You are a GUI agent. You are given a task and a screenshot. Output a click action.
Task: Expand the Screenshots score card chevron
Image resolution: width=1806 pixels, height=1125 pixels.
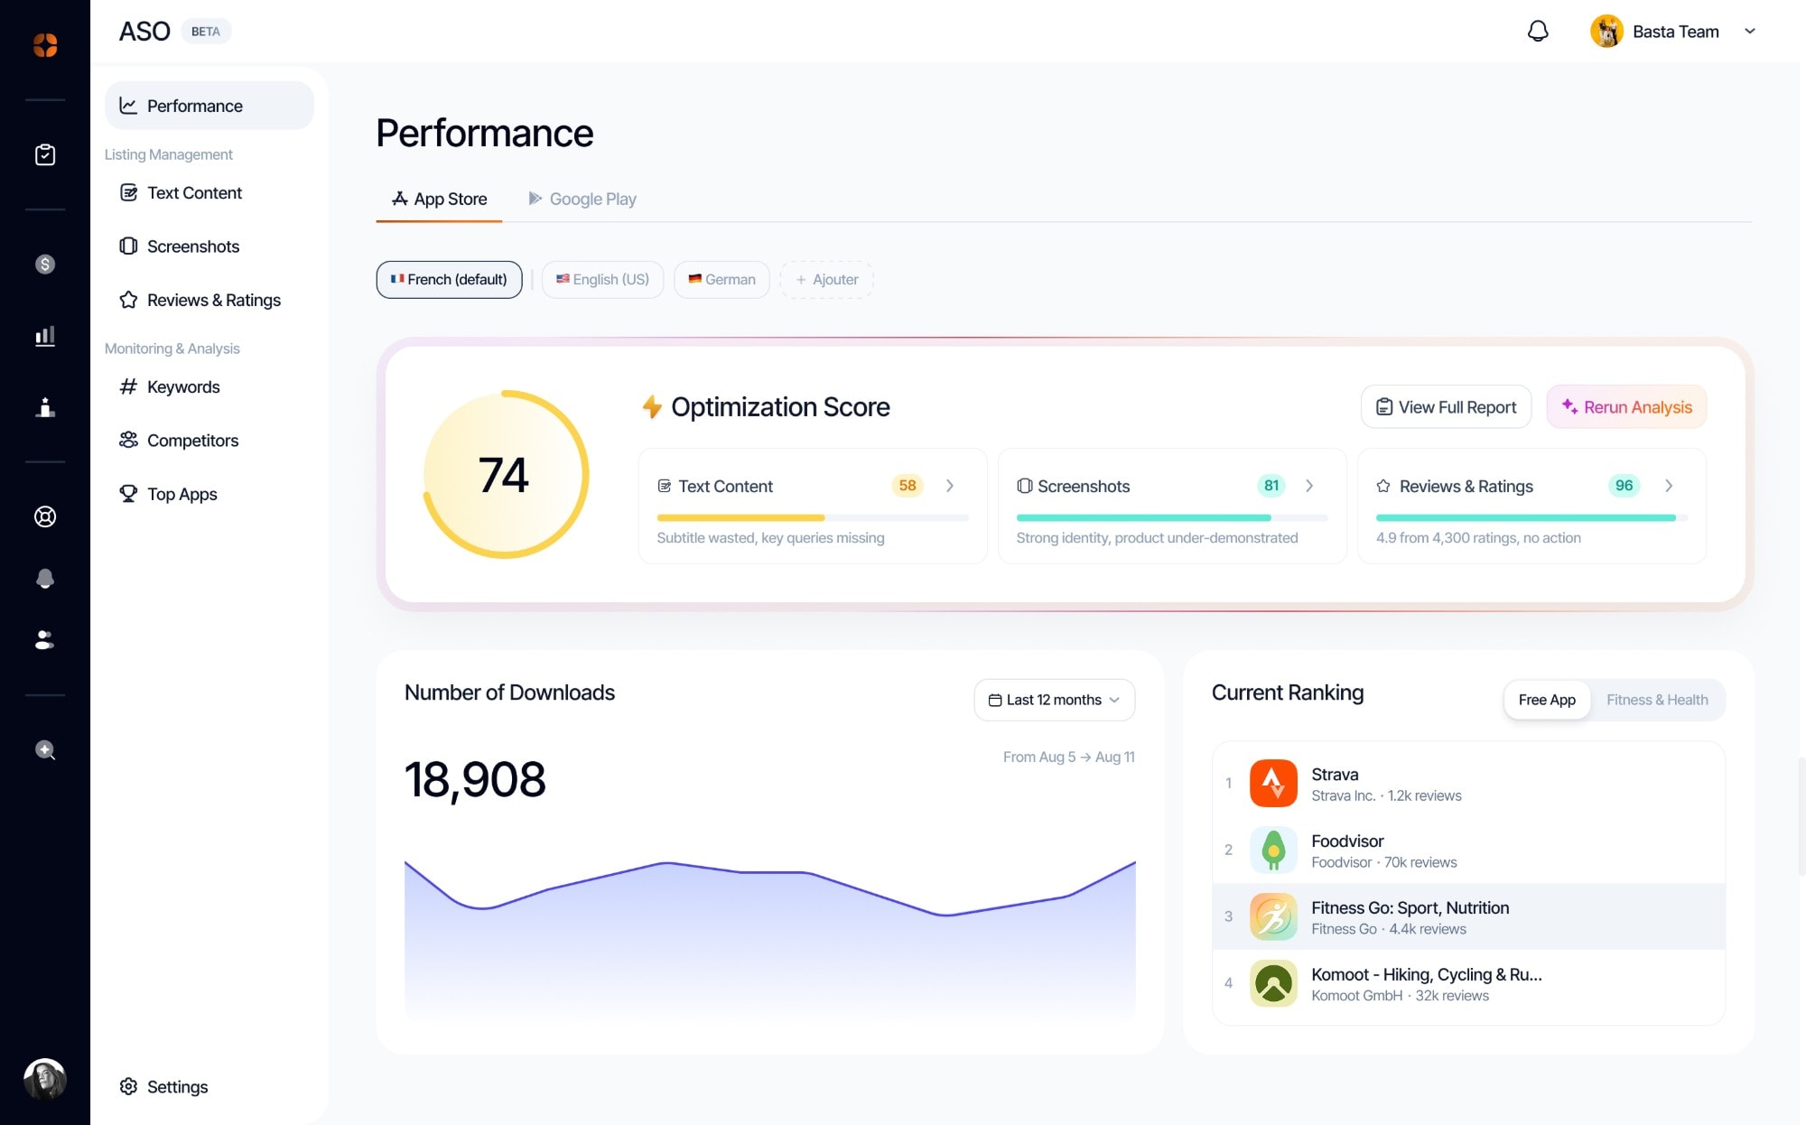click(x=1309, y=486)
